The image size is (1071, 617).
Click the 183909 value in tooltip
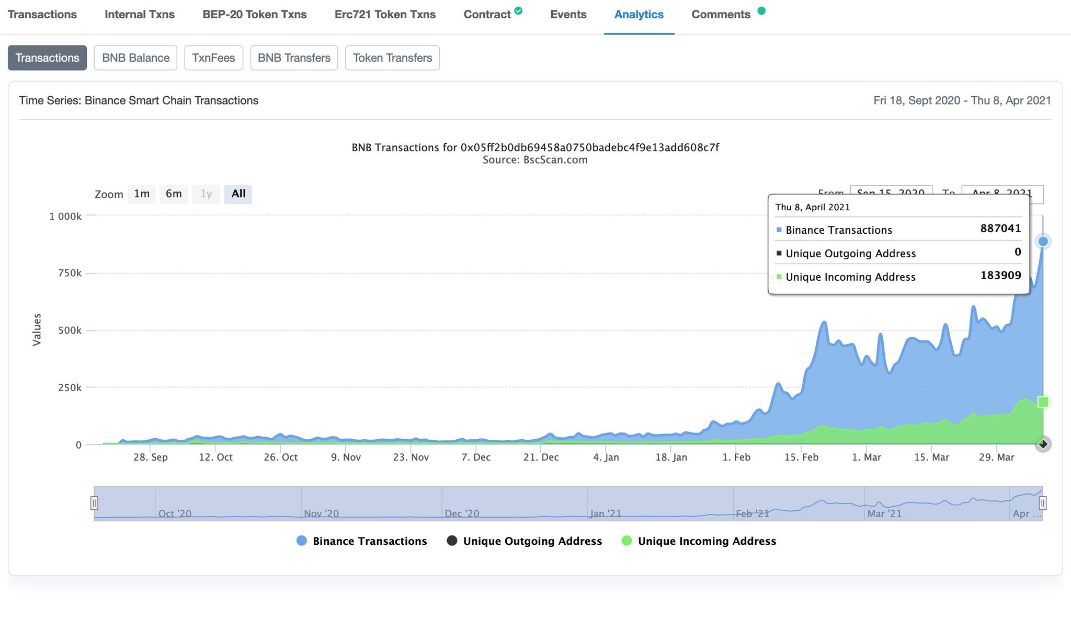(x=1000, y=276)
